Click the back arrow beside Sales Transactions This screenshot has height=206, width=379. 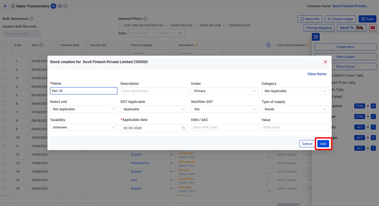click(5, 6)
